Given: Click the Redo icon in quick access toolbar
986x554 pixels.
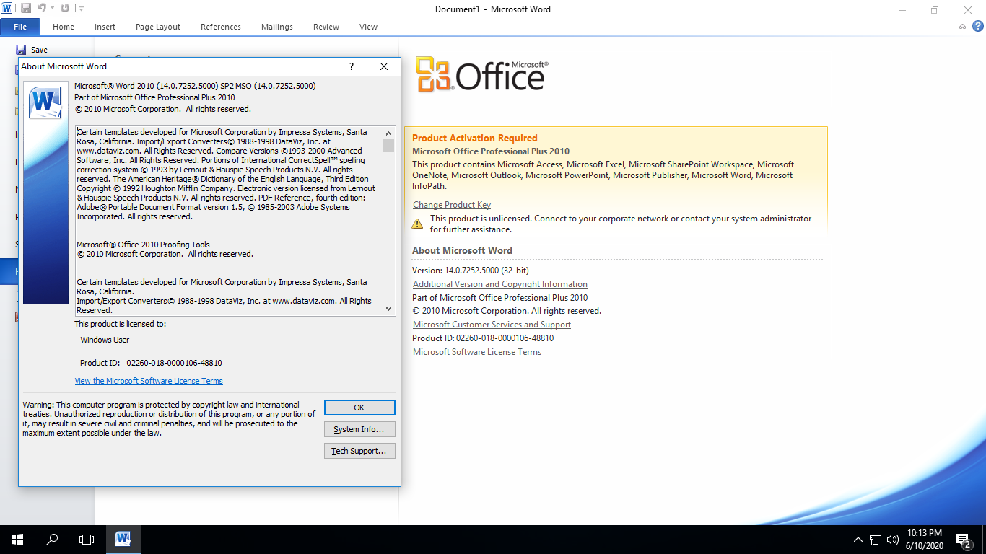Looking at the screenshot, I should pos(65,9).
